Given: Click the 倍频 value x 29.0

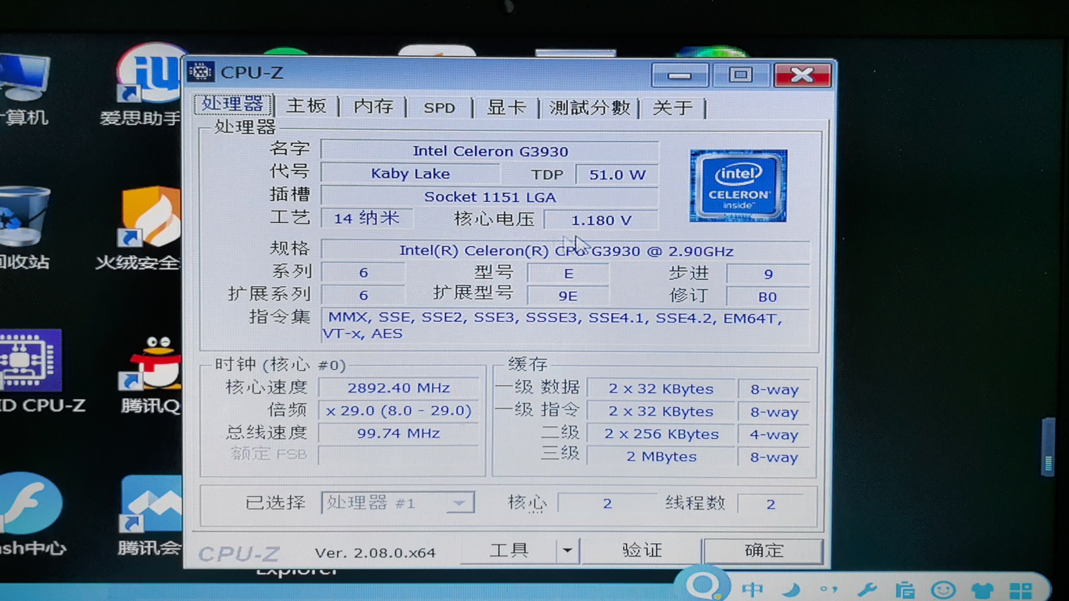Looking at the screenshot, I should [399, 411].
